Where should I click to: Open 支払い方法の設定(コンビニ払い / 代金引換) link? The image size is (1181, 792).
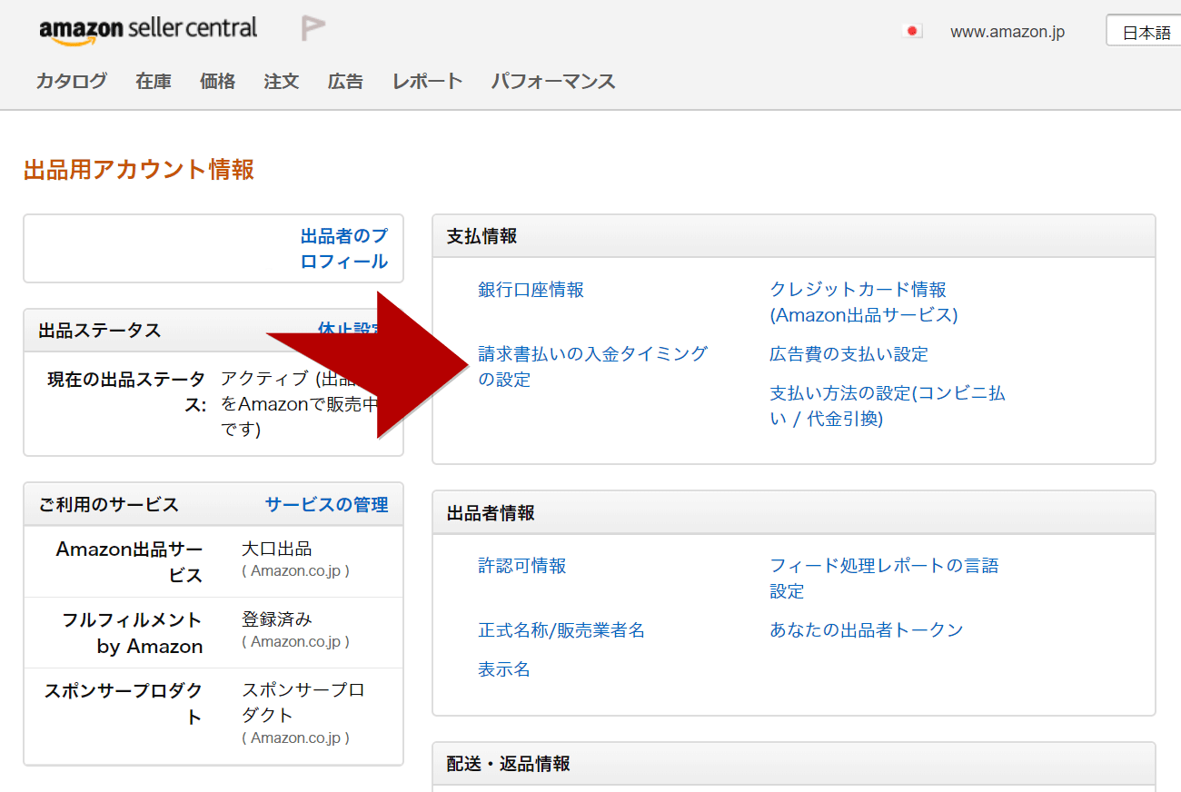(888, 406)
